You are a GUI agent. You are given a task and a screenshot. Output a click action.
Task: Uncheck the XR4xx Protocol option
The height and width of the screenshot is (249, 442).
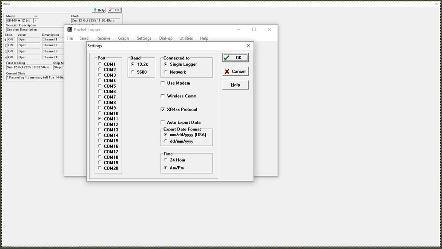[x=163, y=109]
